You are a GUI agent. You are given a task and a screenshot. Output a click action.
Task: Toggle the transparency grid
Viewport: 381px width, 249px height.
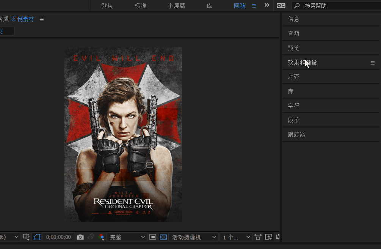point(163,237)
